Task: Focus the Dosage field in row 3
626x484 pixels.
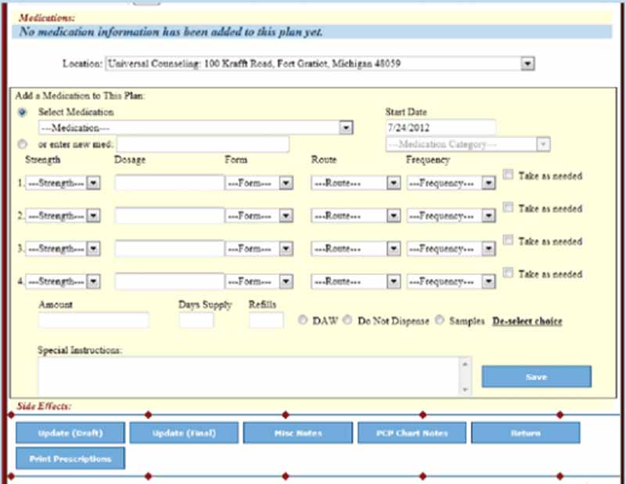Action: coord(169,248)
